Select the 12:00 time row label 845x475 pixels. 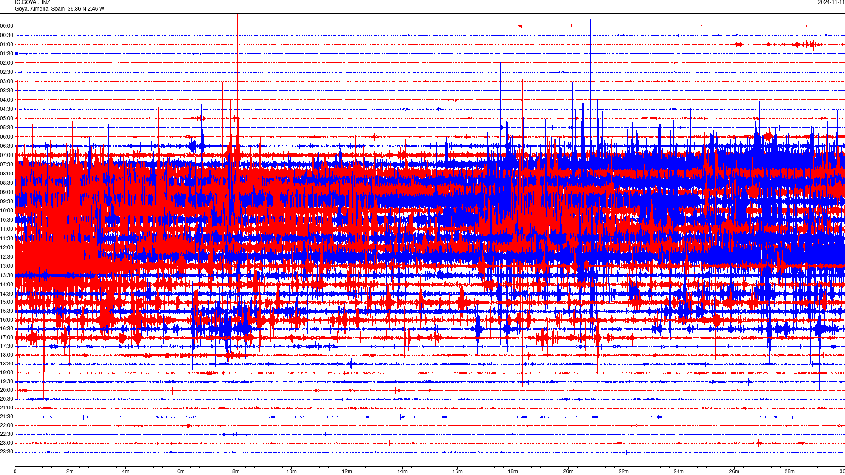7,248
